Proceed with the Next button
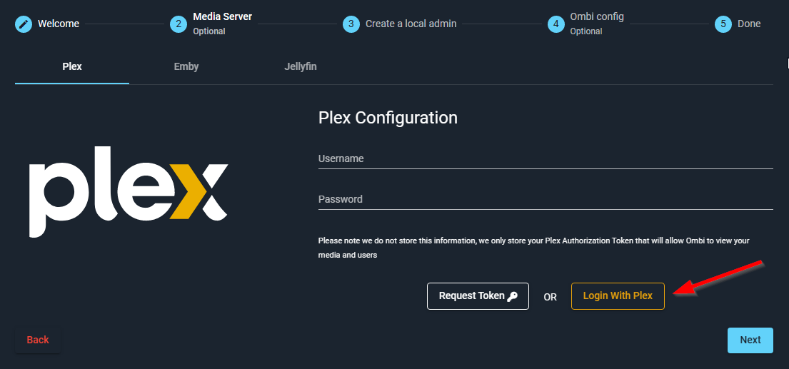 click(750, 340)
